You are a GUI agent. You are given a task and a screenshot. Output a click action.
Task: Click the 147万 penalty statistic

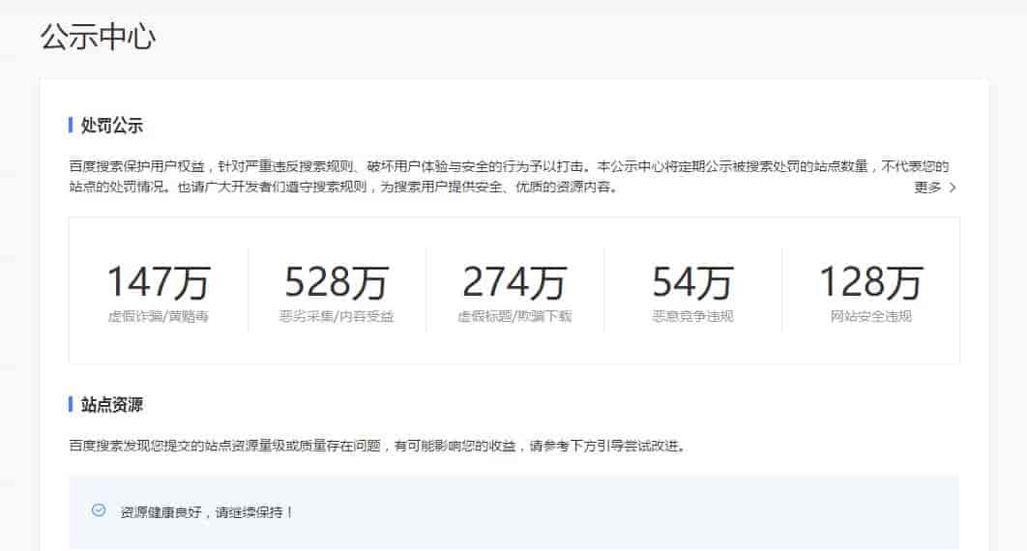(158, 281)
